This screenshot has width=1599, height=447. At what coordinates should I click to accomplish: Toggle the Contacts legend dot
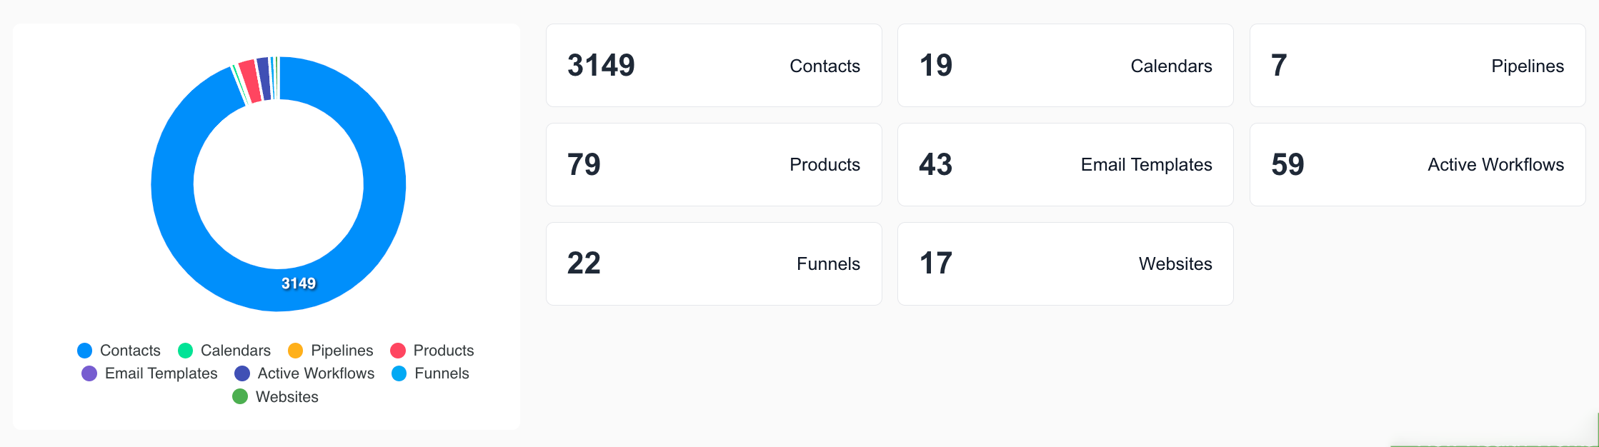click(x=84, y=351)
